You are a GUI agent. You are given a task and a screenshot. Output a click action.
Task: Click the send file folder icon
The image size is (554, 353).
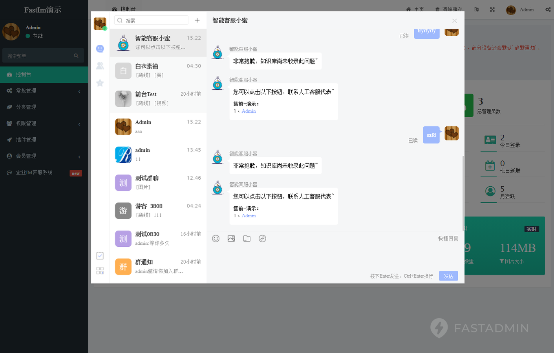pos(247,238)
